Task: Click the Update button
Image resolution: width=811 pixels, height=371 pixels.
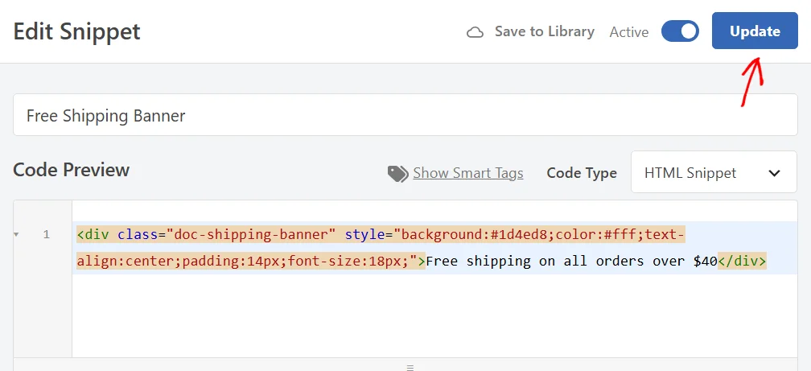Action: click(755, 31)
